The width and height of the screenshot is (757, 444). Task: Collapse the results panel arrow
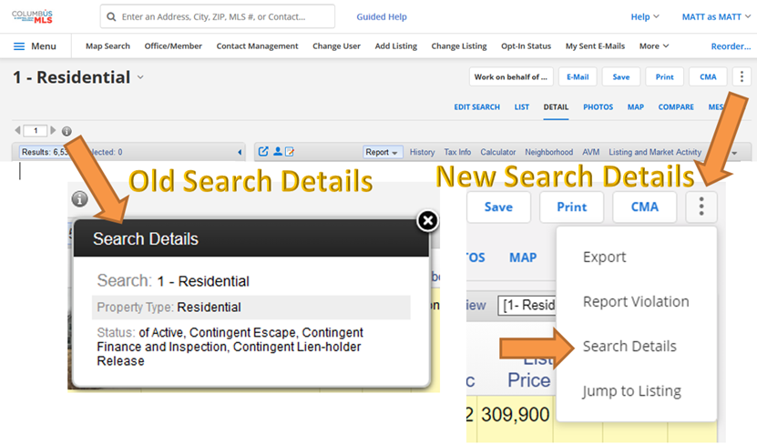pos(240,153)
